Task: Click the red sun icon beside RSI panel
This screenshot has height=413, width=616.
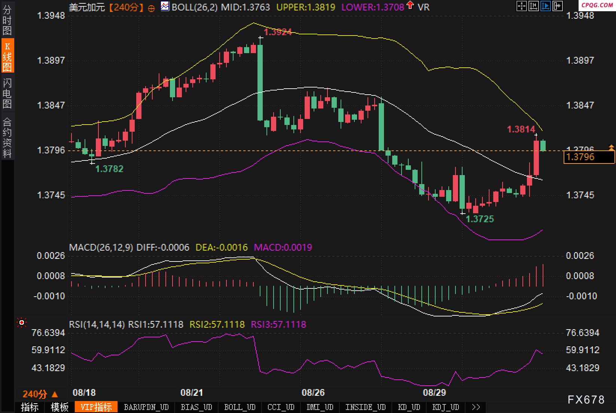Action: coord(22,322)
